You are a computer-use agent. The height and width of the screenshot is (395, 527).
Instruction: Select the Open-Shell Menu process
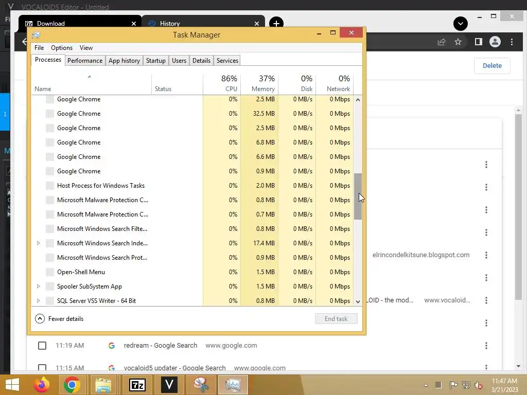pyautogui.click(x=192, y=272)
